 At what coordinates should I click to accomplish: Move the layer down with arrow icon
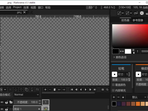tap(21, 90)
